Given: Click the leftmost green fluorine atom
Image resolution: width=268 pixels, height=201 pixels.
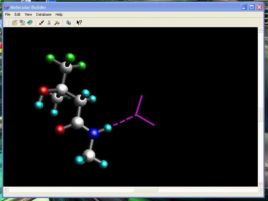Looking at the screenshot, I should click(x=50, y=59).
